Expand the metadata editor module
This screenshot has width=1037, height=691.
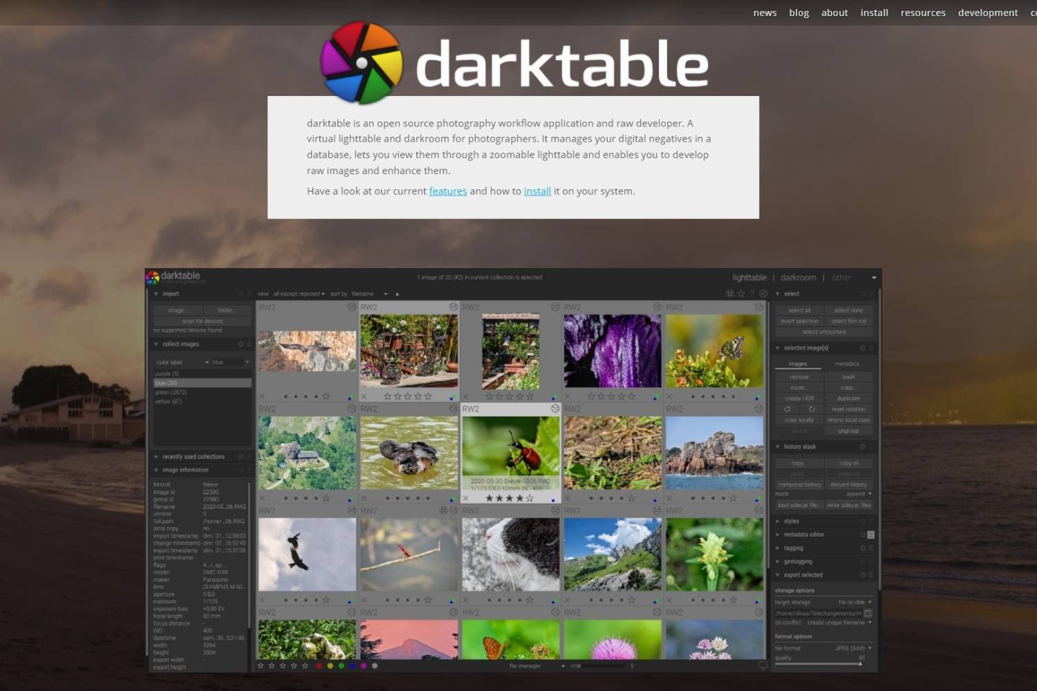coord(778,535)
